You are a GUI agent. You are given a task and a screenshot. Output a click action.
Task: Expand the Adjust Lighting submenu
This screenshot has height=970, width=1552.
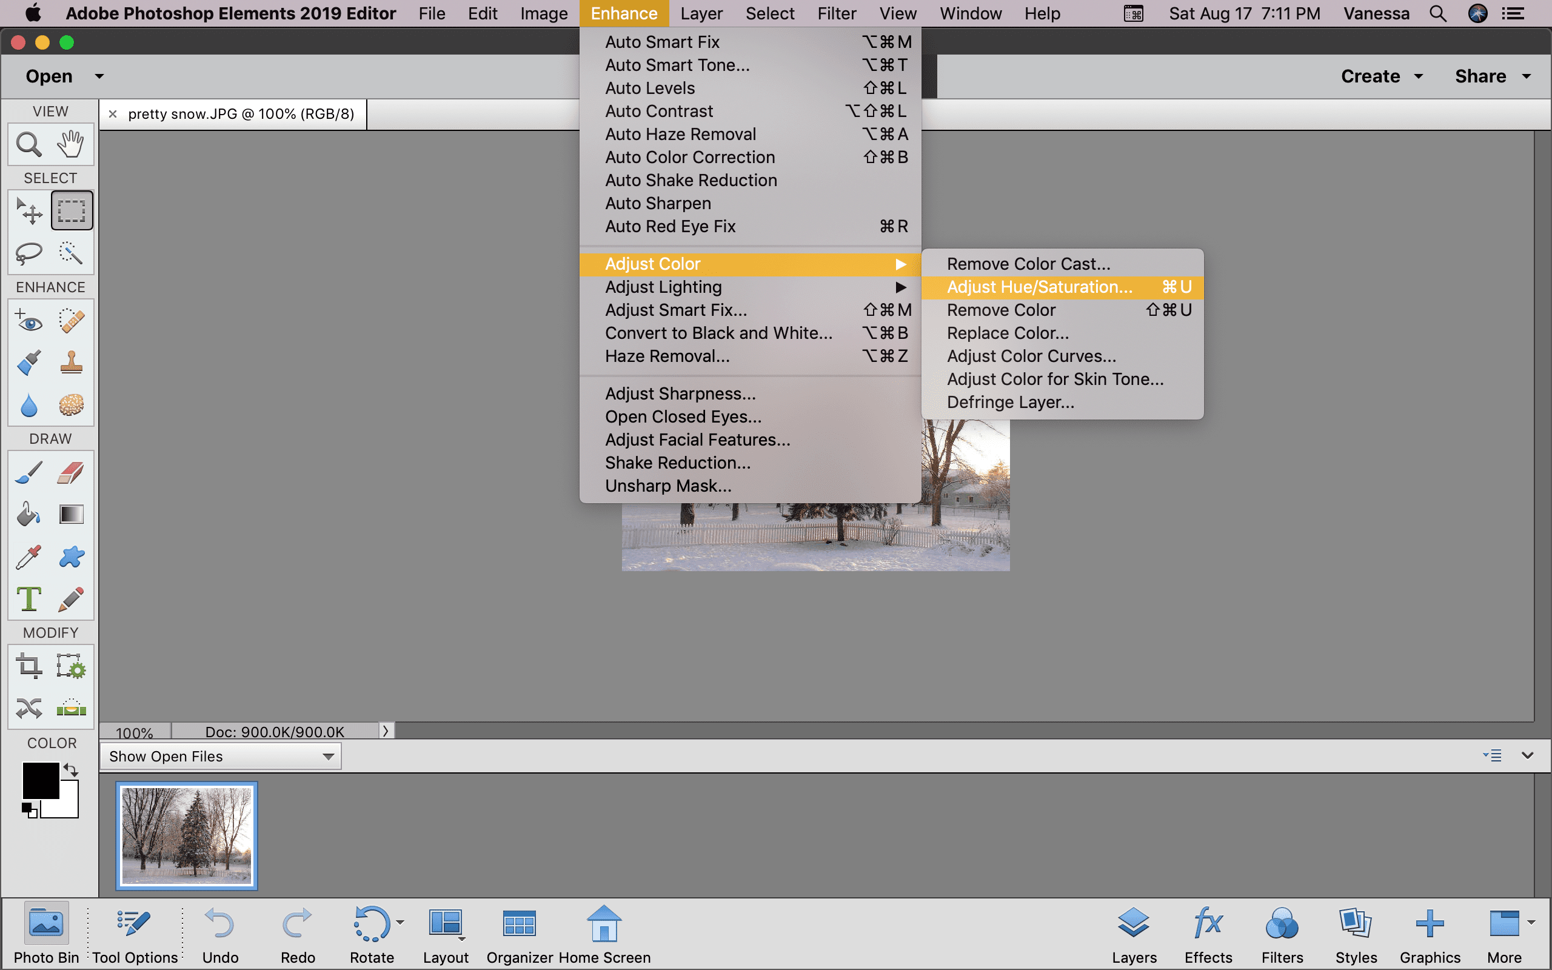751,287
